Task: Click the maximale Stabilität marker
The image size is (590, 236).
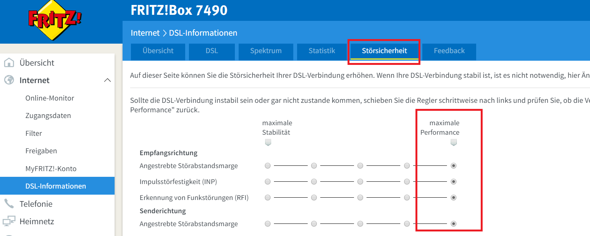Action: pos(268,143)
